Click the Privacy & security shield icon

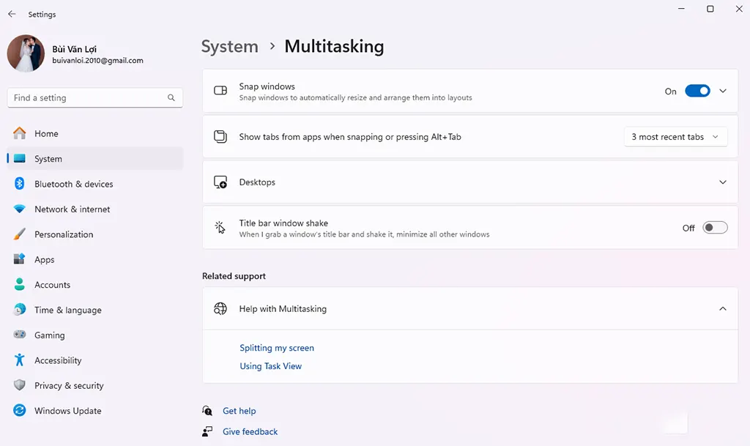20,386
